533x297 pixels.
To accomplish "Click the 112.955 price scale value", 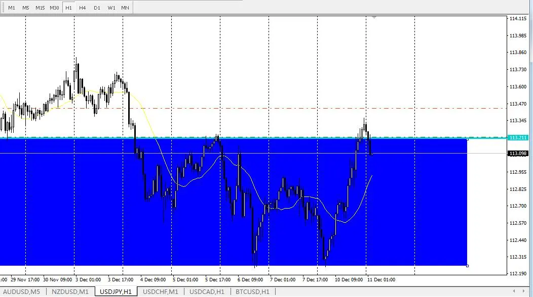I will click(x=518, y=172).
